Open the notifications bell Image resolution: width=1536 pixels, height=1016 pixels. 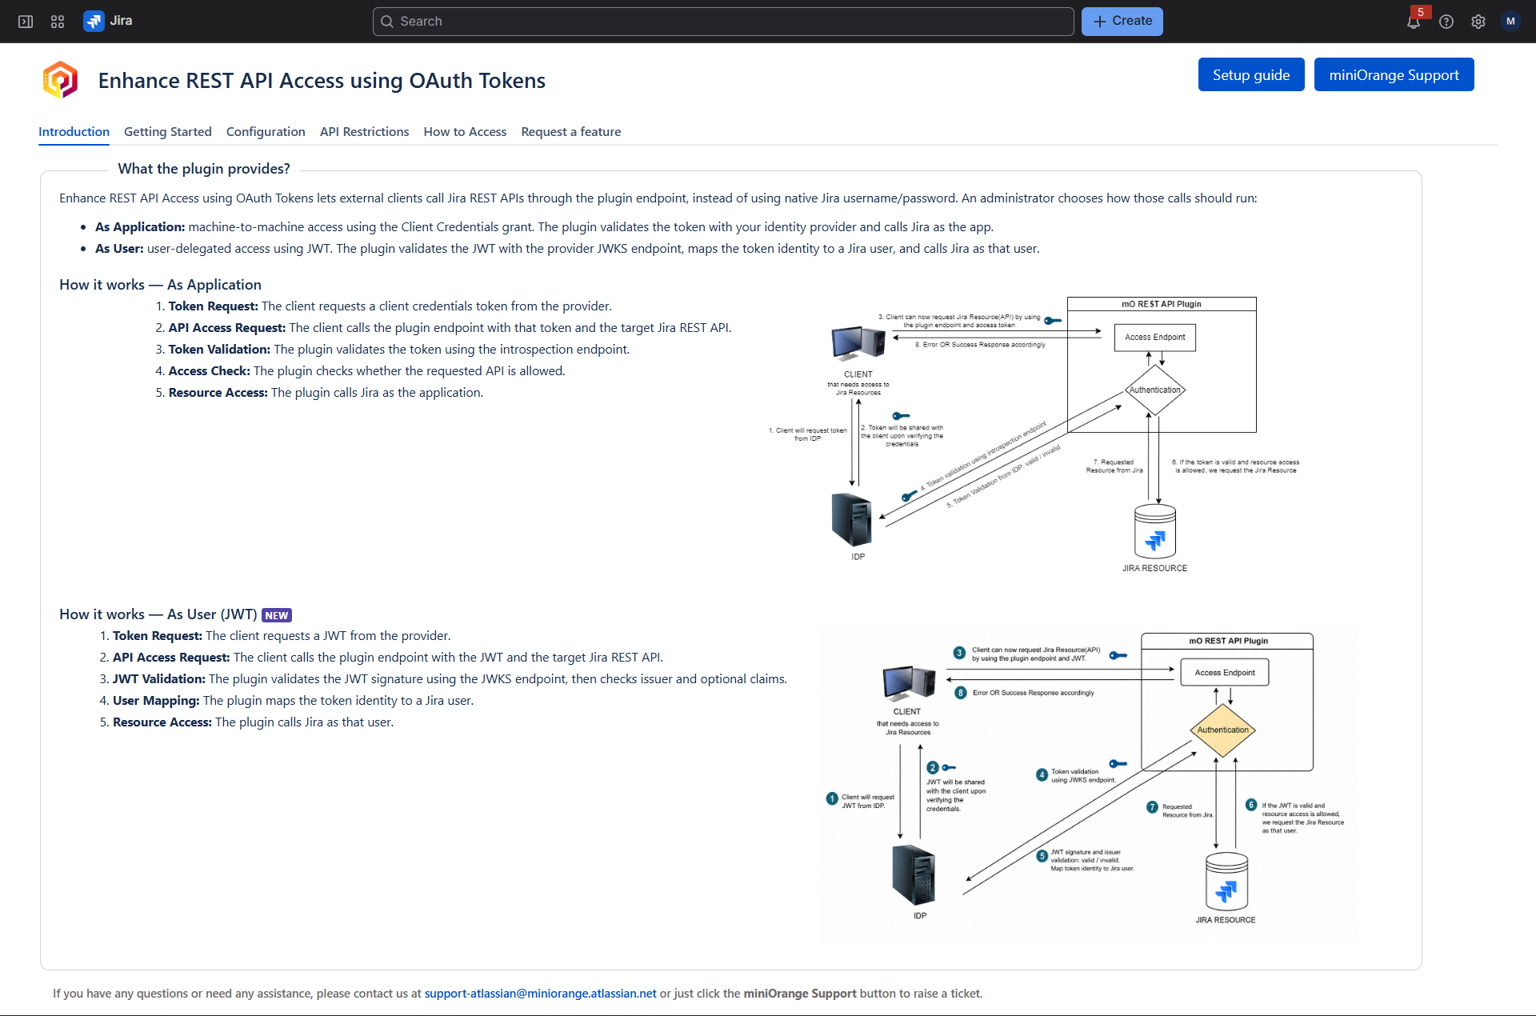(x=1414, y=22)
